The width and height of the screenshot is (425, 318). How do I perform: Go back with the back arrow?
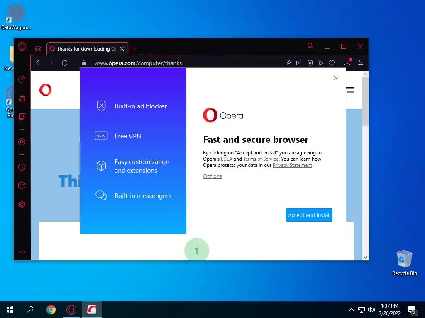click(x=38, y=63)
